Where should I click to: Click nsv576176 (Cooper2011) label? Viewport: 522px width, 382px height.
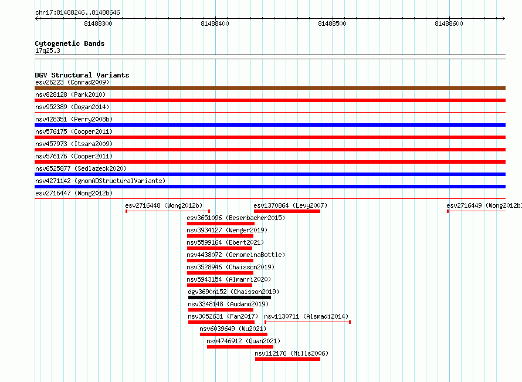[74, 156]
